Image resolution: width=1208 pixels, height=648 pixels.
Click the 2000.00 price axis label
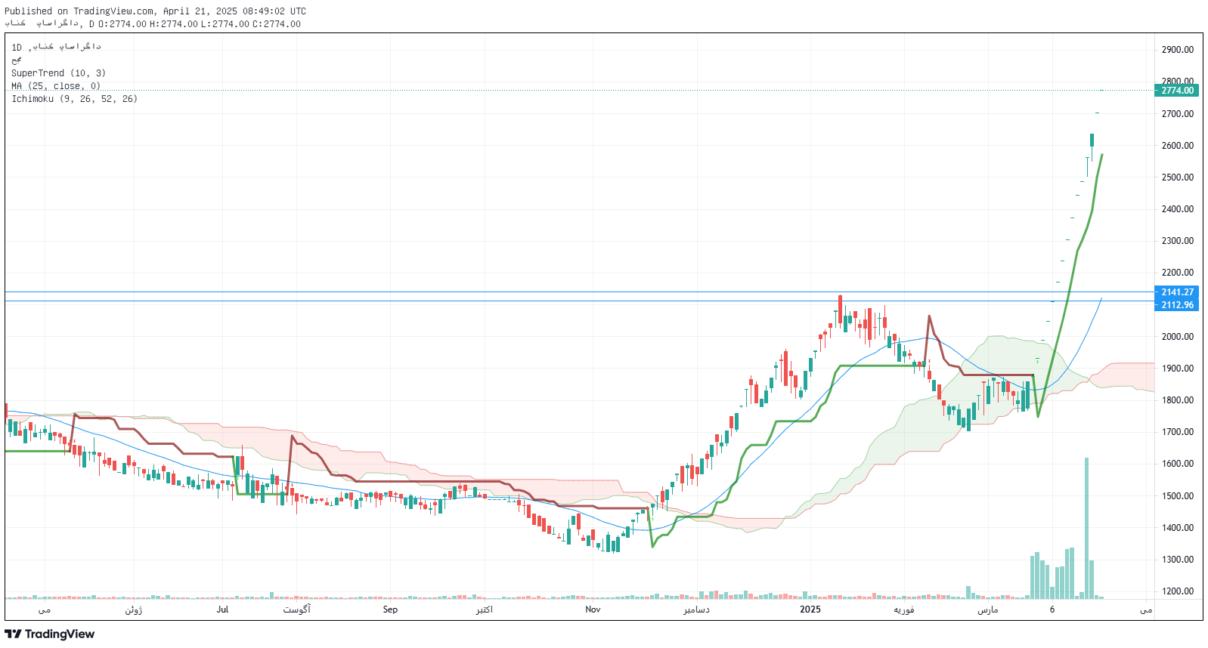(x=1178, y=337)
